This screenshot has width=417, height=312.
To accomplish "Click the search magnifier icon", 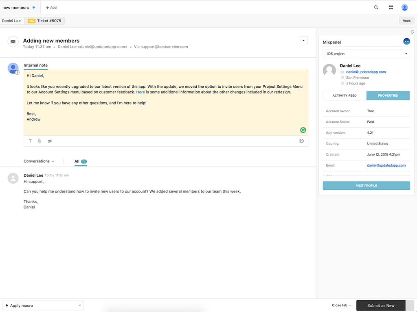I will click(376, 7).
